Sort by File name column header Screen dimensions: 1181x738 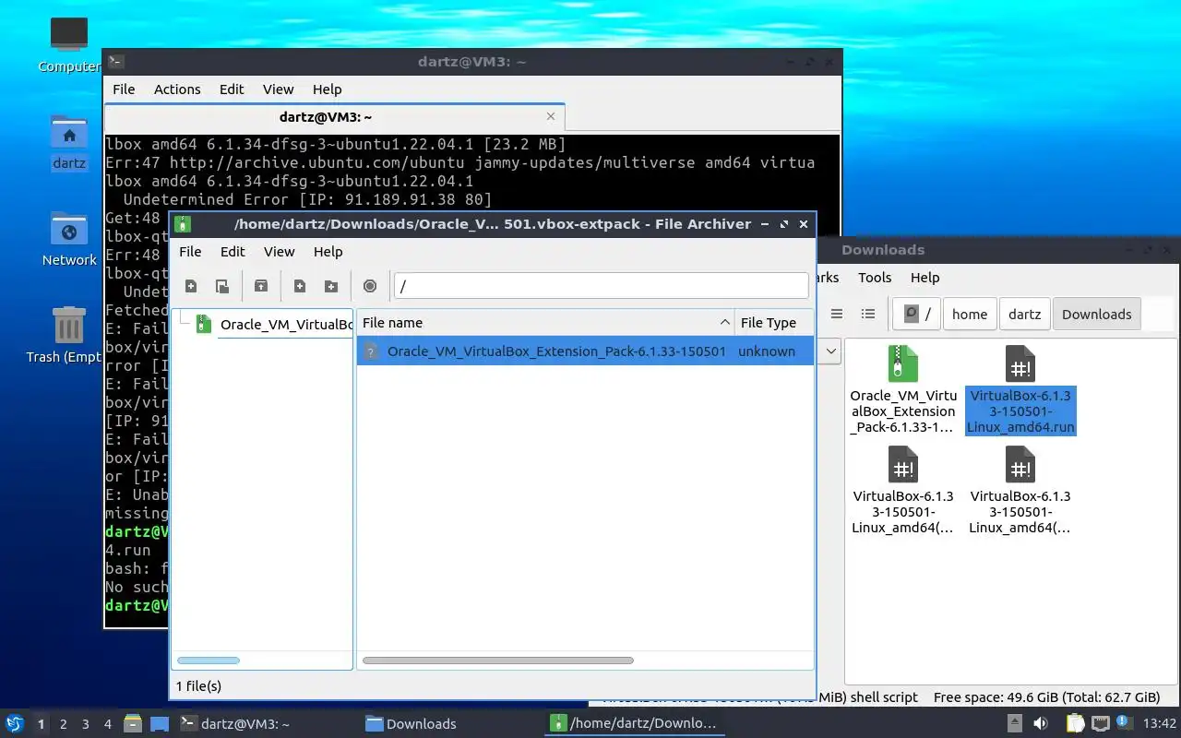pos(545,322)
